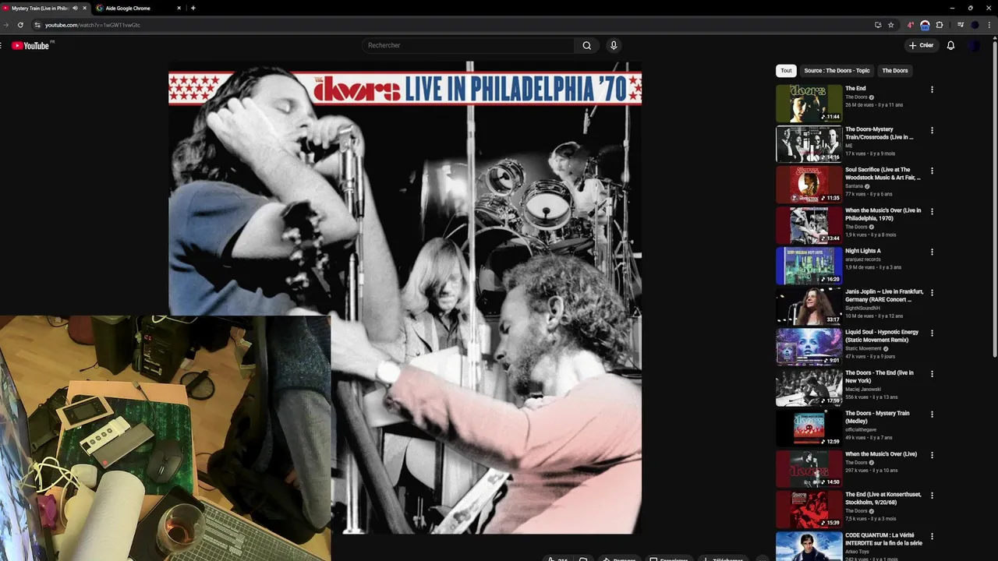Click Santana channel name
The height and width of the screenshot is (561, 998).
coord(855,186)
